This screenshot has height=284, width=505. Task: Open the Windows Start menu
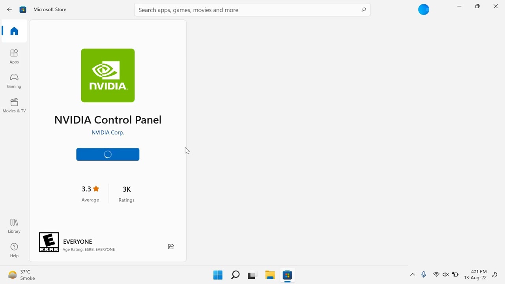218,275
